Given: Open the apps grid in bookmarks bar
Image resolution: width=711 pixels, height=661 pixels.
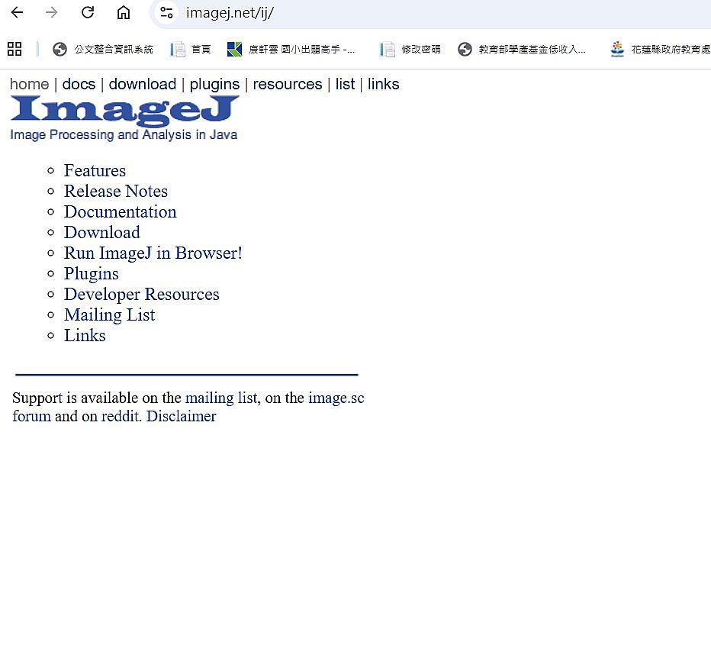Looking at the screenshot, I should [x=14, y=50].
